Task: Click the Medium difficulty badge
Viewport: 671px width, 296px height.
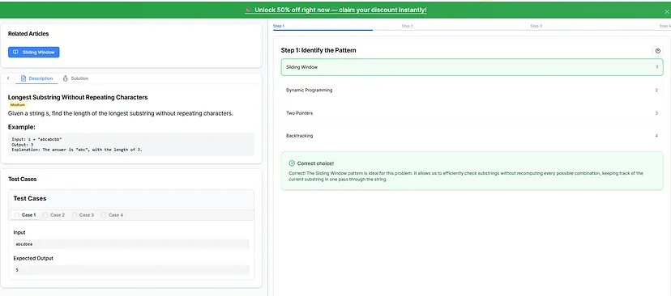Action: 18,104
